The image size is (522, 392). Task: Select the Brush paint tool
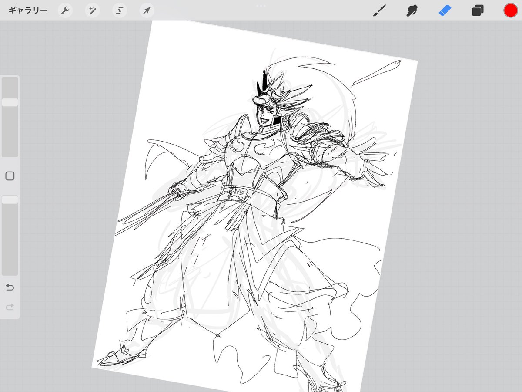379,10
